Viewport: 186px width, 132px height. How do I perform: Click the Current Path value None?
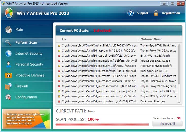tap(91, 111)
